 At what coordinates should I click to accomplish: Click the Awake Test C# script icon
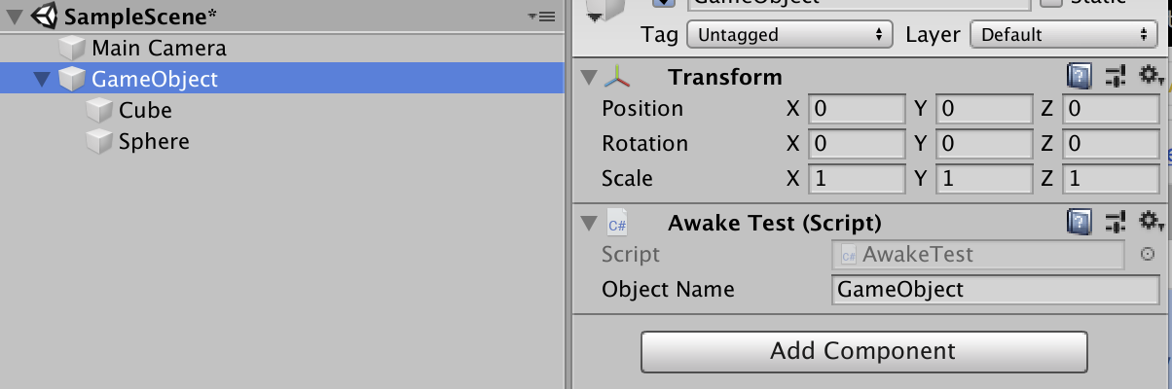tap(617, 224)
